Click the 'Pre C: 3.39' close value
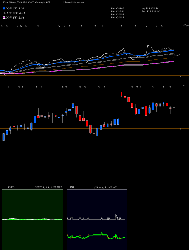 click(x=118, y=17)
